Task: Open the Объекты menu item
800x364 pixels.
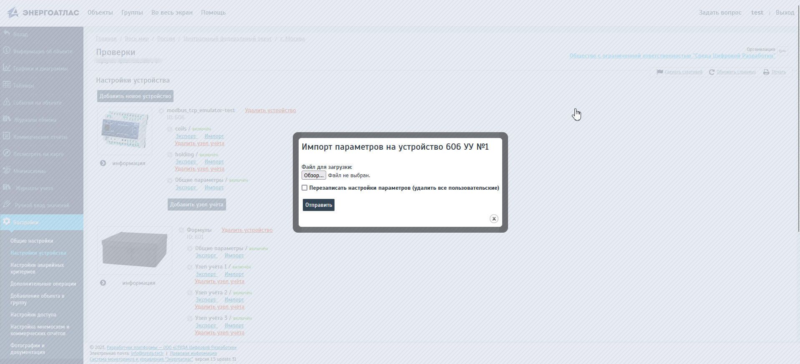Action: click(100, 13)
